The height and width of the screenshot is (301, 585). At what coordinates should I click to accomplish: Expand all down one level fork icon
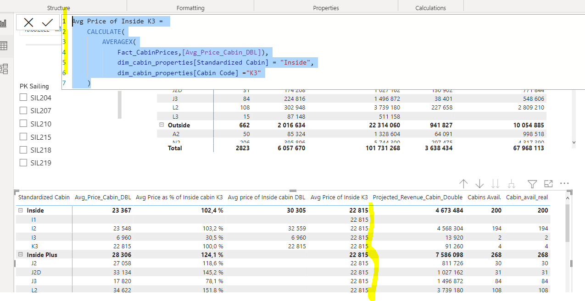pos(512,184)
